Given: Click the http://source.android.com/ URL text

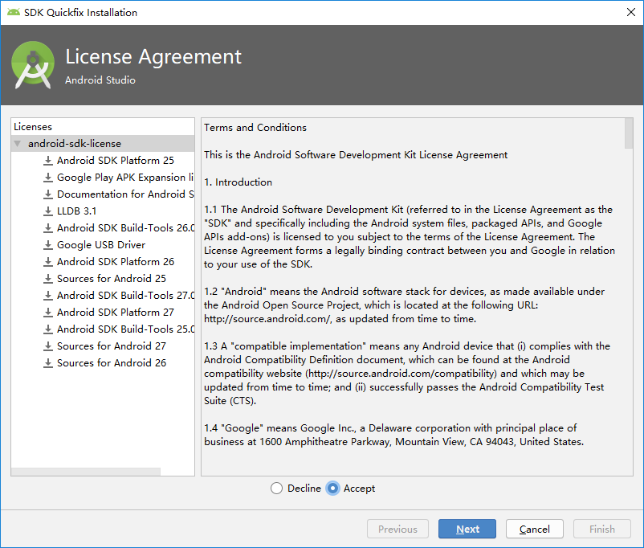Looking at the screenshot, I should tap(267, 319).
